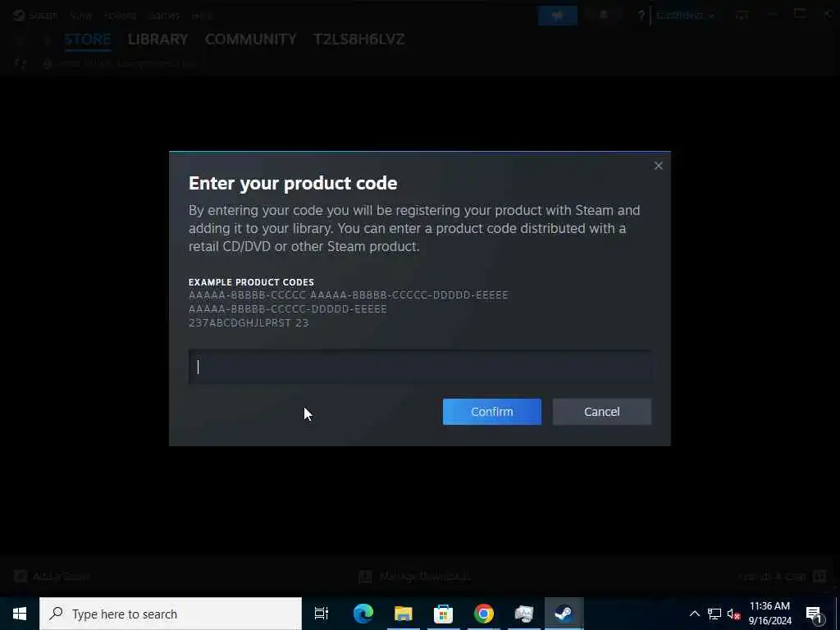This screenshot has width=840, height=630.
Task: Open the Friends menu
Action: click(121, 16)
